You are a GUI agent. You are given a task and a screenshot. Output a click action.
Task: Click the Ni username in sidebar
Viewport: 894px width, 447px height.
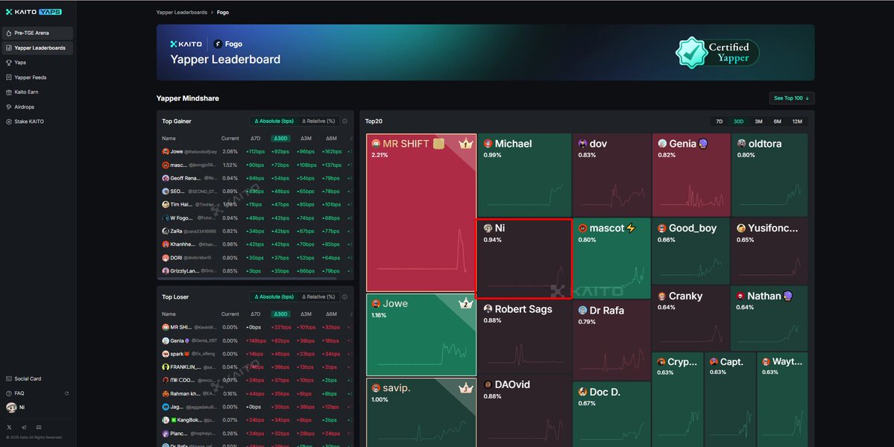(22, 407)
